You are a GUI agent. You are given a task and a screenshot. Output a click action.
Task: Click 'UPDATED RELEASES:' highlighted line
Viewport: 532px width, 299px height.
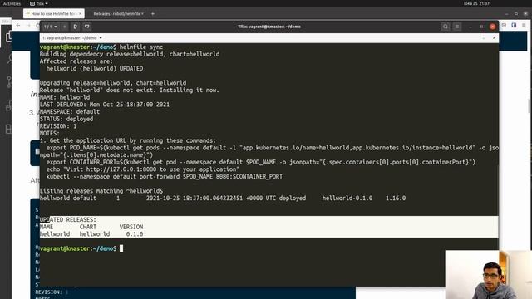click(x=68, y=219)
